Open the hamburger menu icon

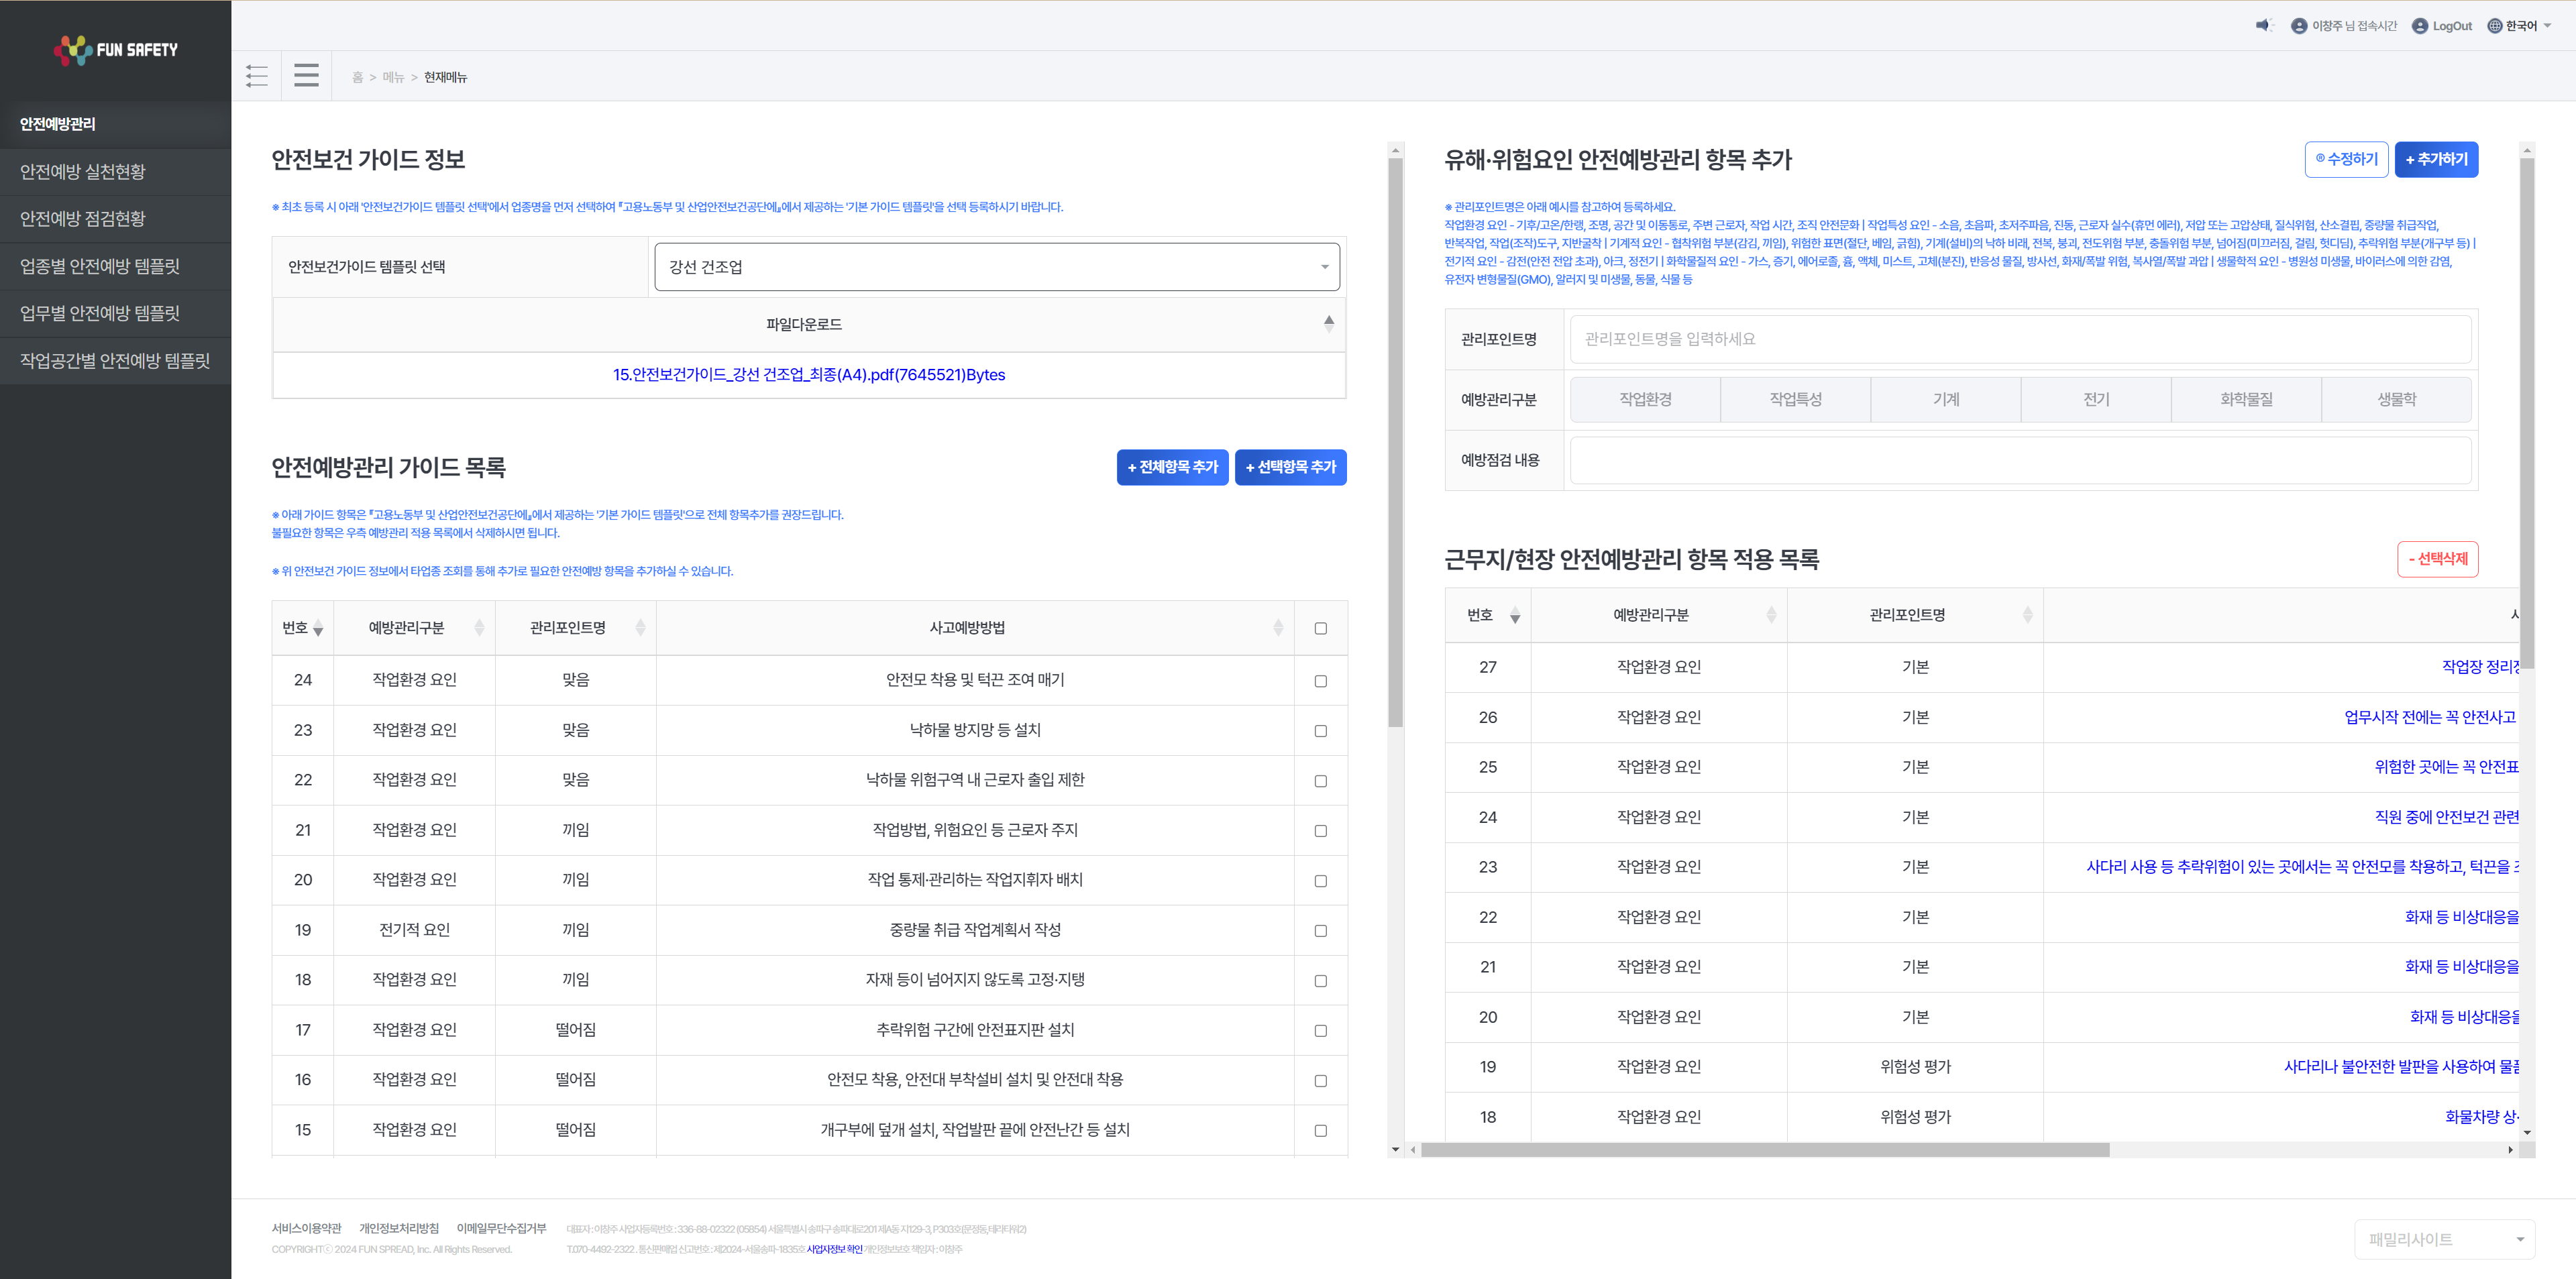click(x=306, y=76)
